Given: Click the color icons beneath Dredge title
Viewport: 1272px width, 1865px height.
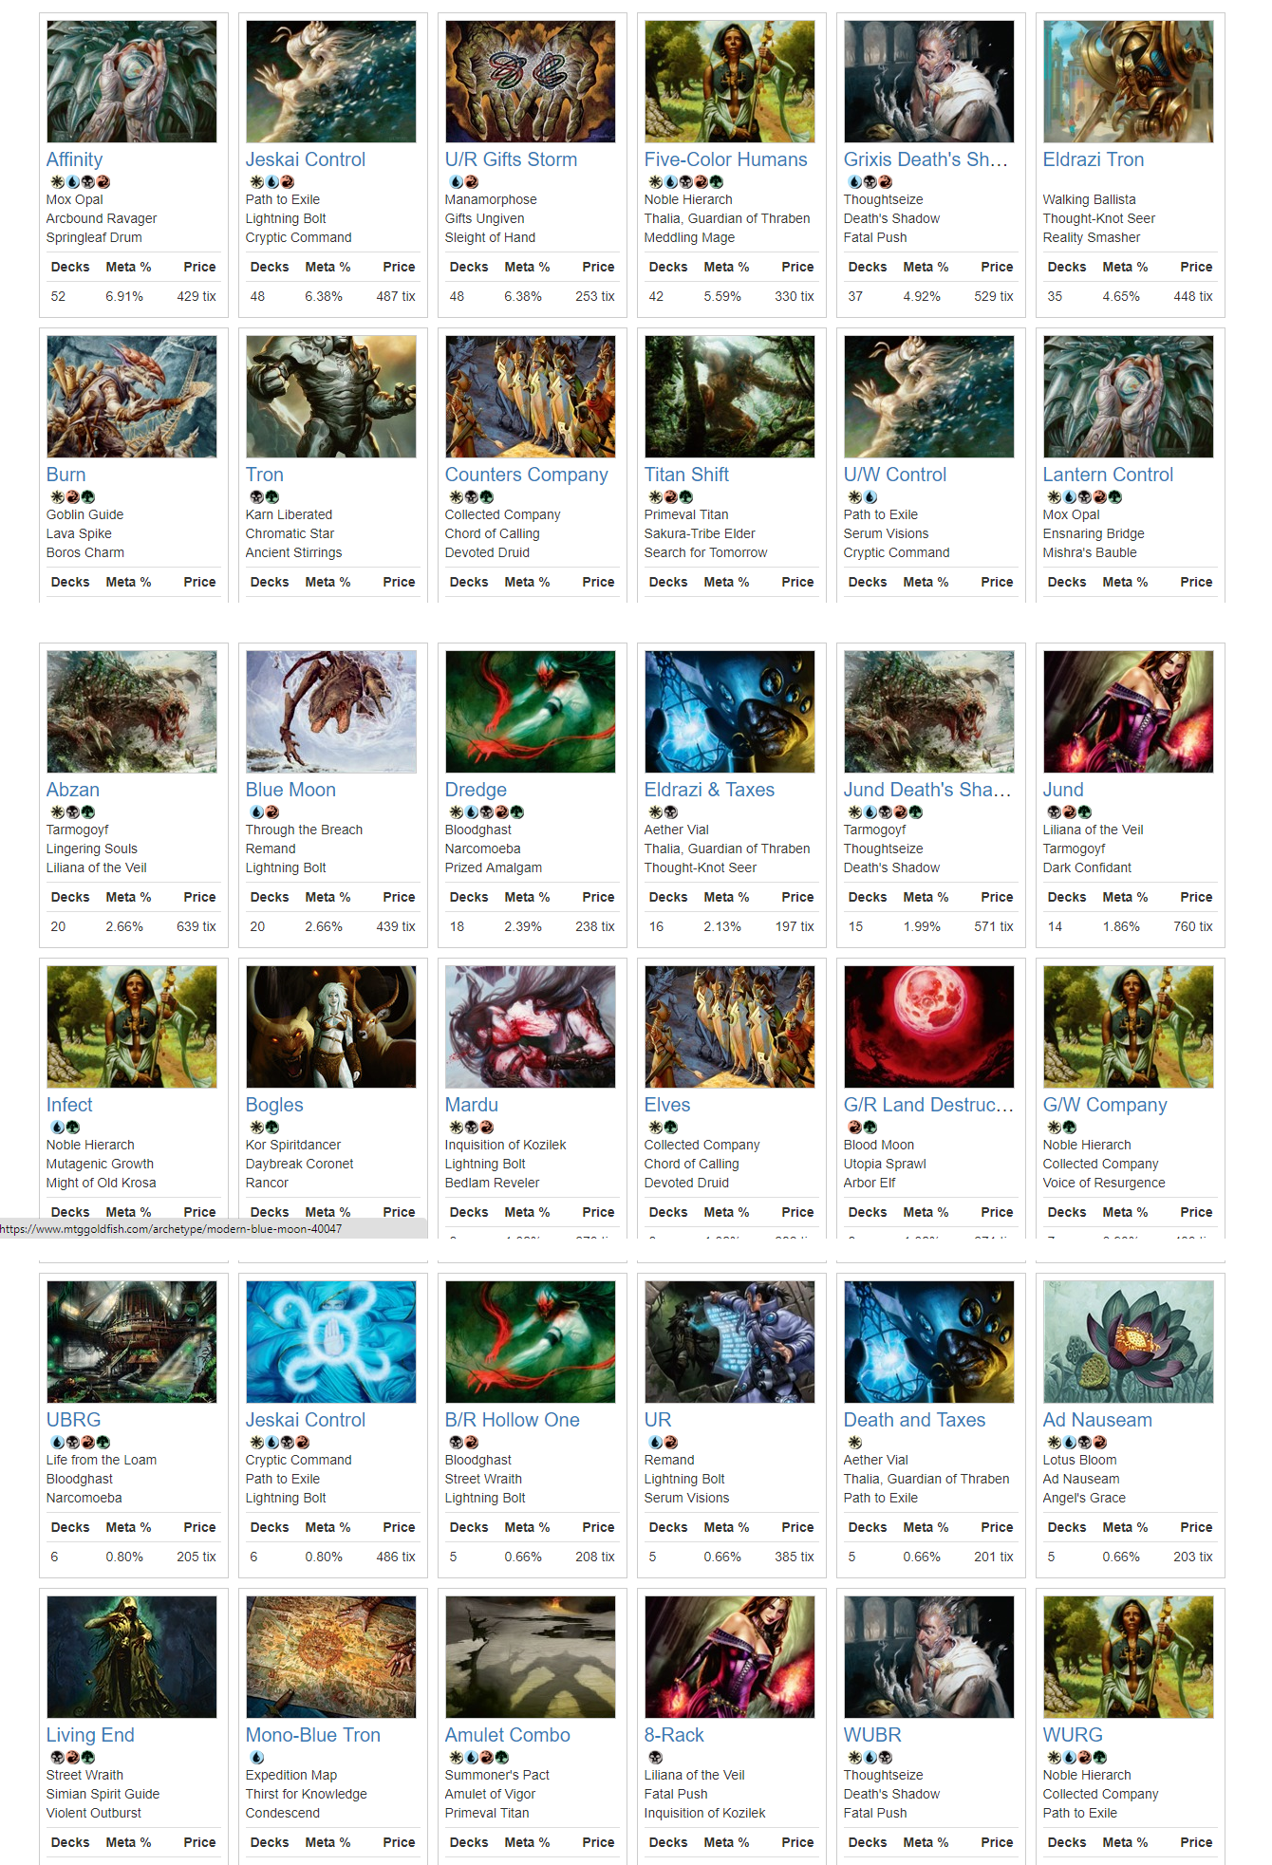Looking at the screenshot, I should pos(487,811).
